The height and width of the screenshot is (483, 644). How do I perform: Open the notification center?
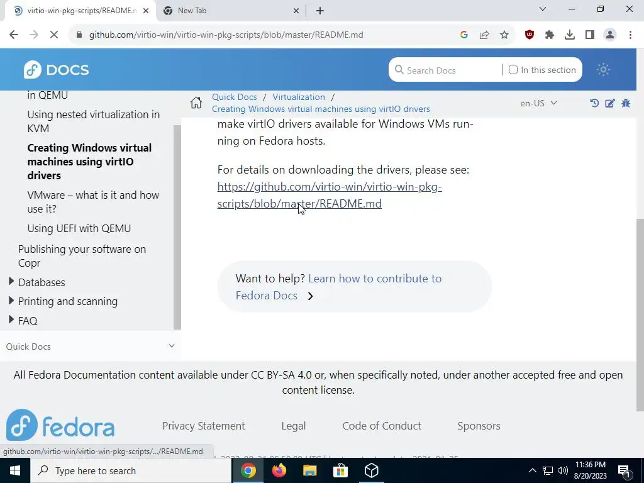625,470
